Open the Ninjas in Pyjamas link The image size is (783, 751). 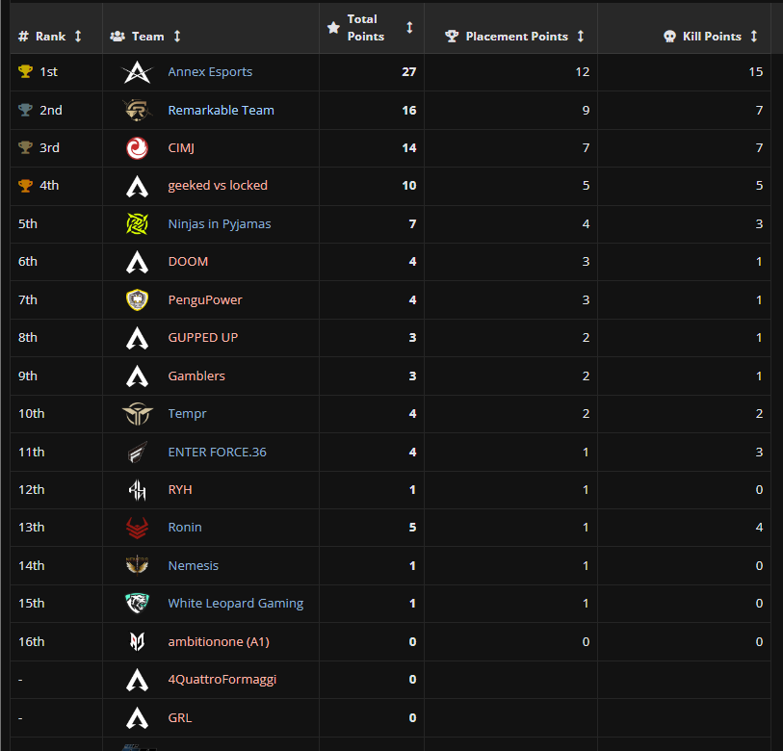coord(220,223)
